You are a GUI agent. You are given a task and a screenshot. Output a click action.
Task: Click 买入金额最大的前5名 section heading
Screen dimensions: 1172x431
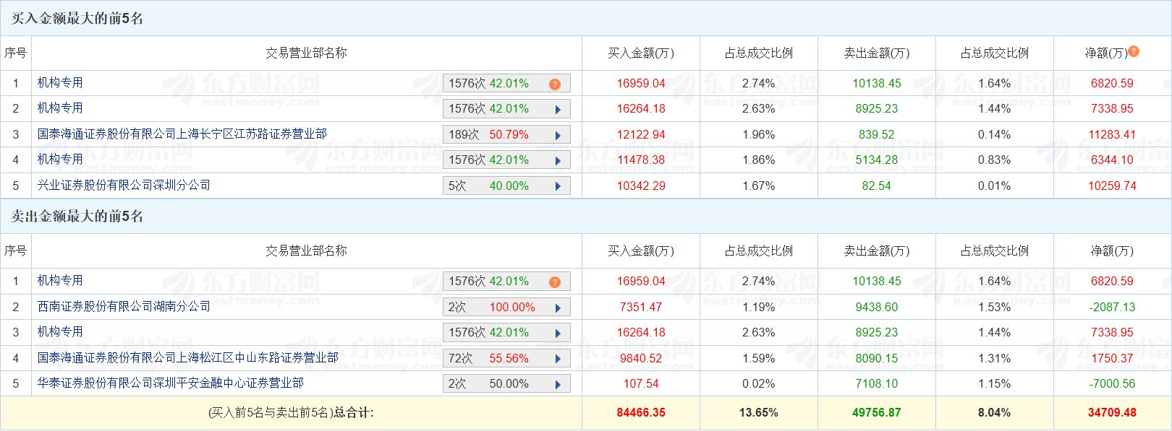coord(77,19)
